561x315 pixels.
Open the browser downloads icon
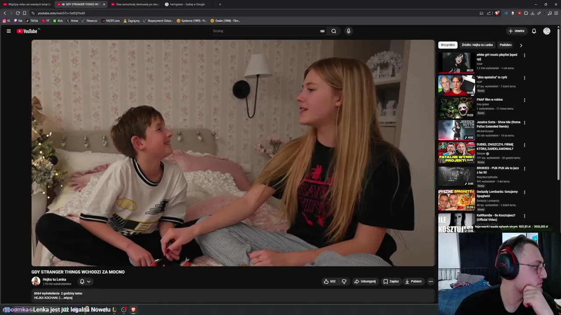pyautogui.click(x=532, y=13)
